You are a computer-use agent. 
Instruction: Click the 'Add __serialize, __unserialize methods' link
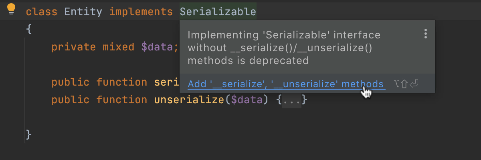[286, 84]
